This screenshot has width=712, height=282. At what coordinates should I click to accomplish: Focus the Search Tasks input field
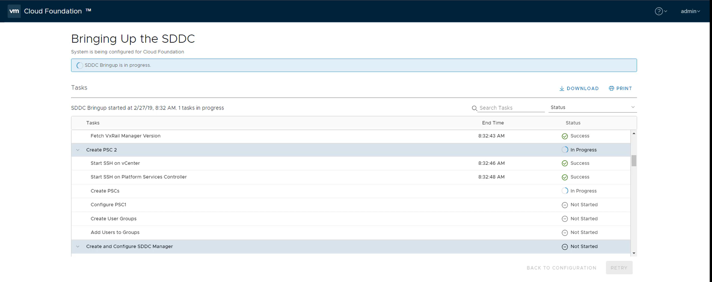coord(511,108)
